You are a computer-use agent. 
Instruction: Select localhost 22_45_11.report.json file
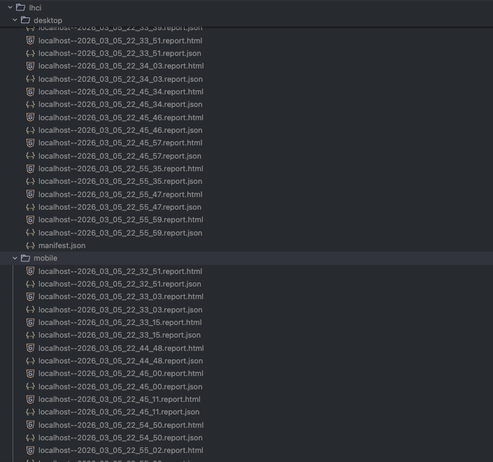click(x=119, y=412)
